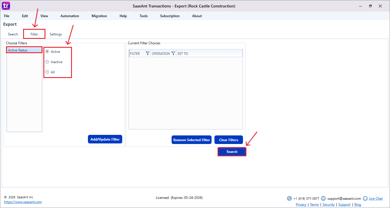Select Active Status in the filters list
The height and width of the screenshot is (208, 390).
pyautogui.click(x=18, y=50)
